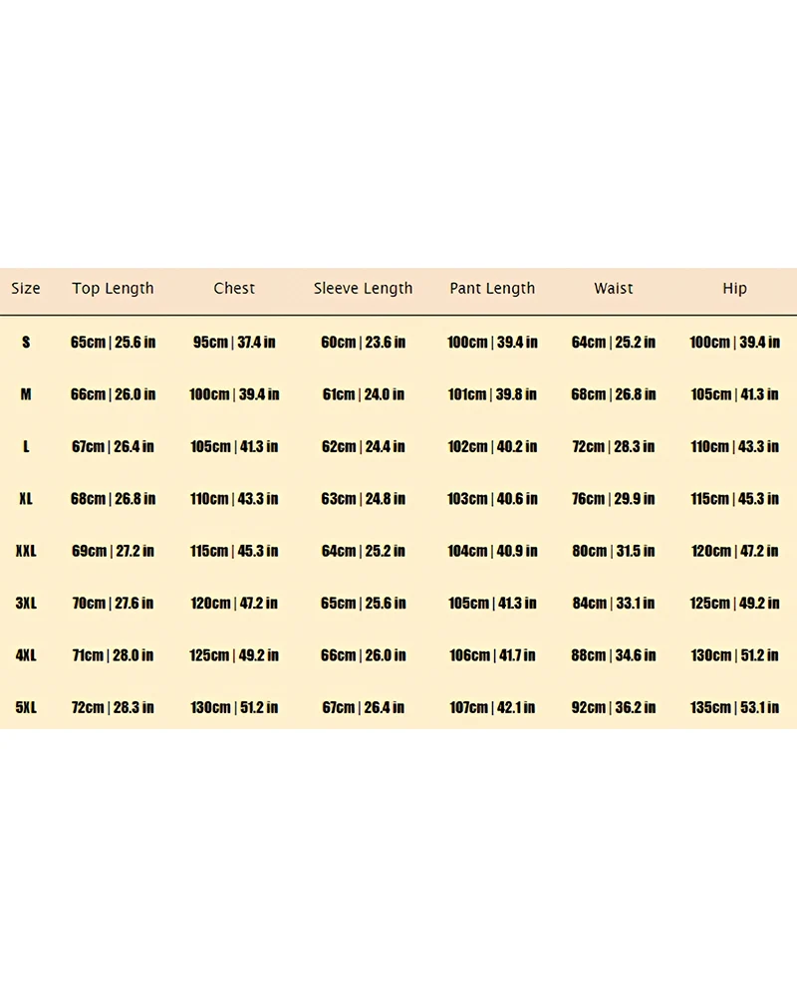
Task: Click waist value 72cm | 28.3 in
Action: pyautogui.click(x=614, y=446)
